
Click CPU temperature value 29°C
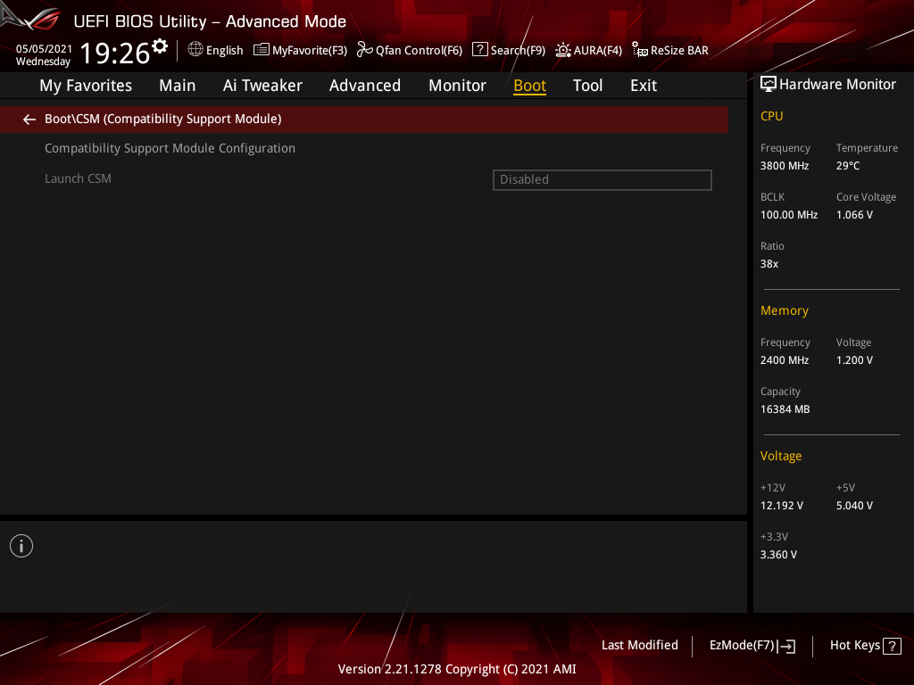[848, 166]
